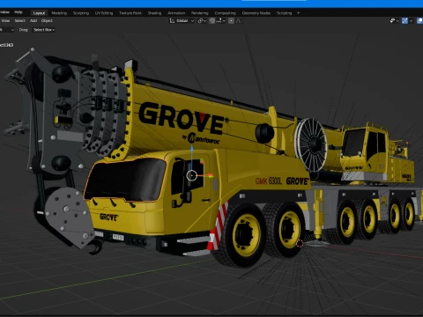Open the UV Editing workspace tab
This screenshot has width=423, height=317.
click(104, 13)
